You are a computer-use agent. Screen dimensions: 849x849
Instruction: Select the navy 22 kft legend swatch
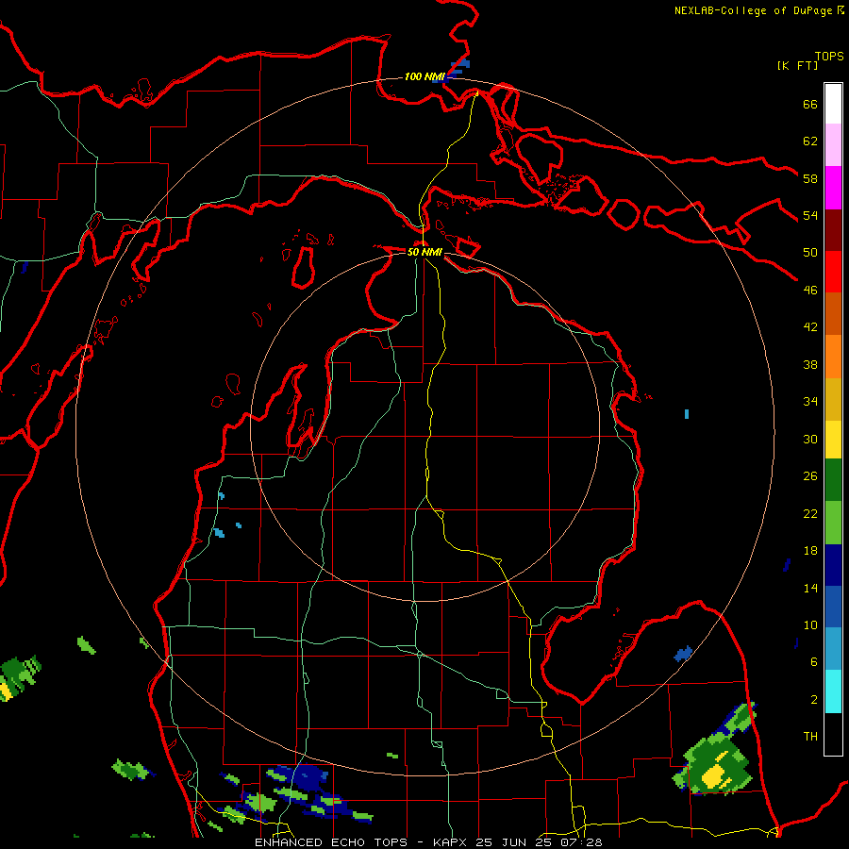833,565
